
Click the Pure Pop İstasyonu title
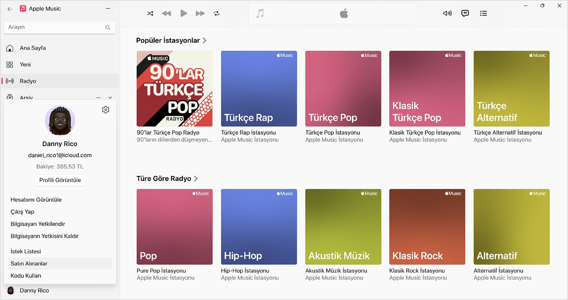(161, 271)
